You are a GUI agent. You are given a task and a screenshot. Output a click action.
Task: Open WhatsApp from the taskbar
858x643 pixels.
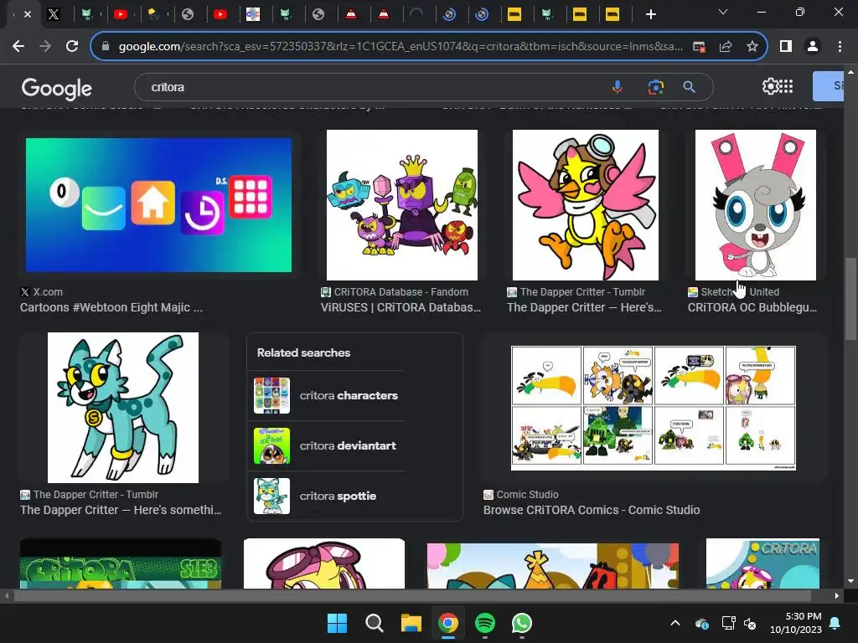click(521, 623)
